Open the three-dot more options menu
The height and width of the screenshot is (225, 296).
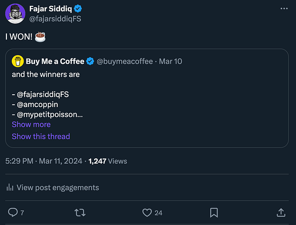[284, 8]
